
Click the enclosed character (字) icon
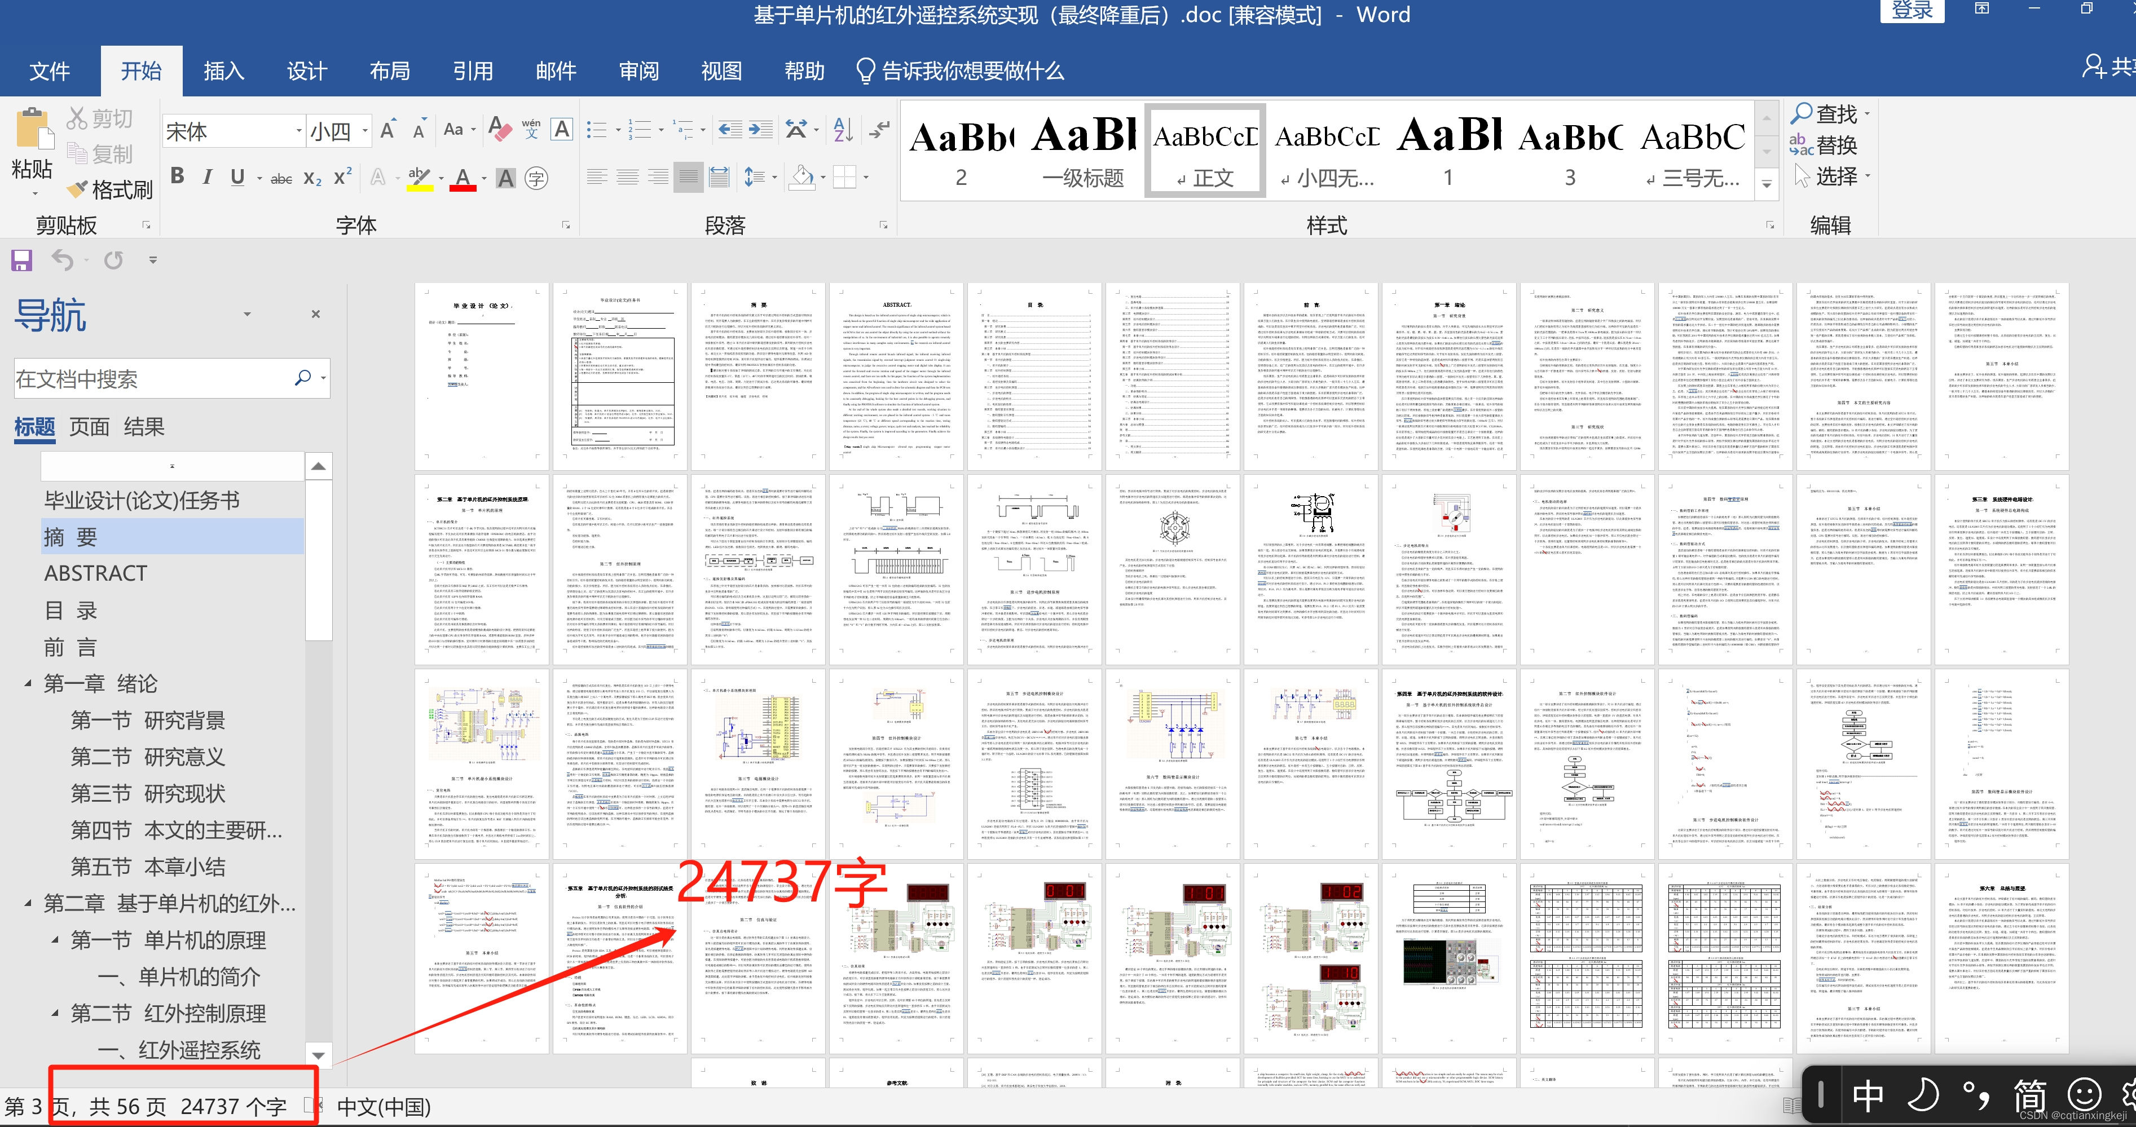(x=536, y=178)
